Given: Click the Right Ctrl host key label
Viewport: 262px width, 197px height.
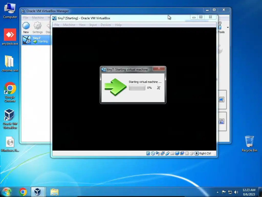Looking at the screenshot, I should [x=205, y=153].
